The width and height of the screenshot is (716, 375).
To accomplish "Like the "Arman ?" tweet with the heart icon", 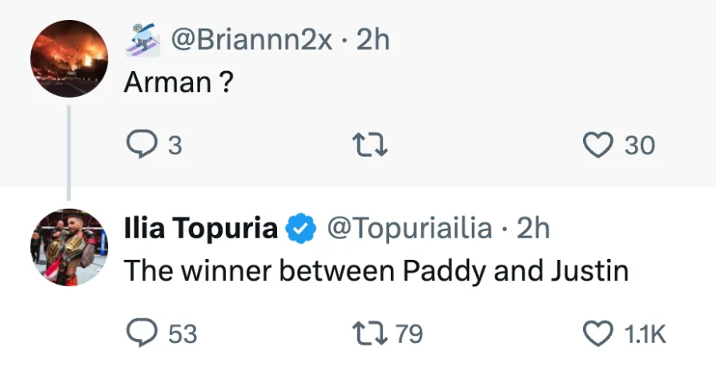I will point(596,145).
